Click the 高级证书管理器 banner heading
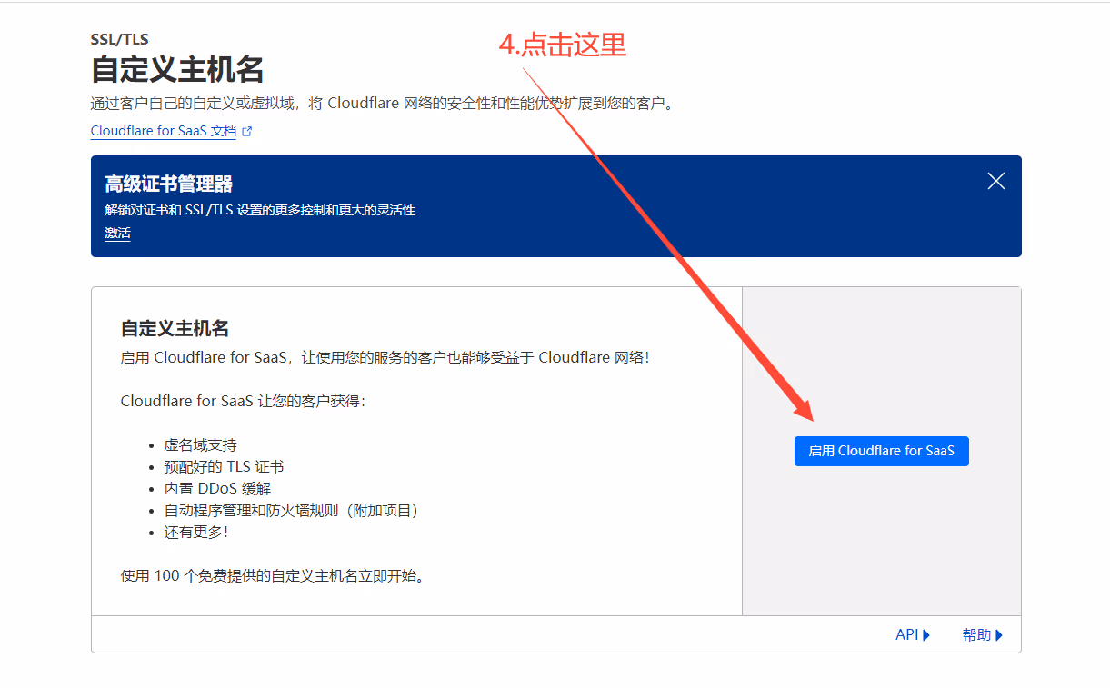The width and height of the screenshot is (1110, 688). coord(168,184)
